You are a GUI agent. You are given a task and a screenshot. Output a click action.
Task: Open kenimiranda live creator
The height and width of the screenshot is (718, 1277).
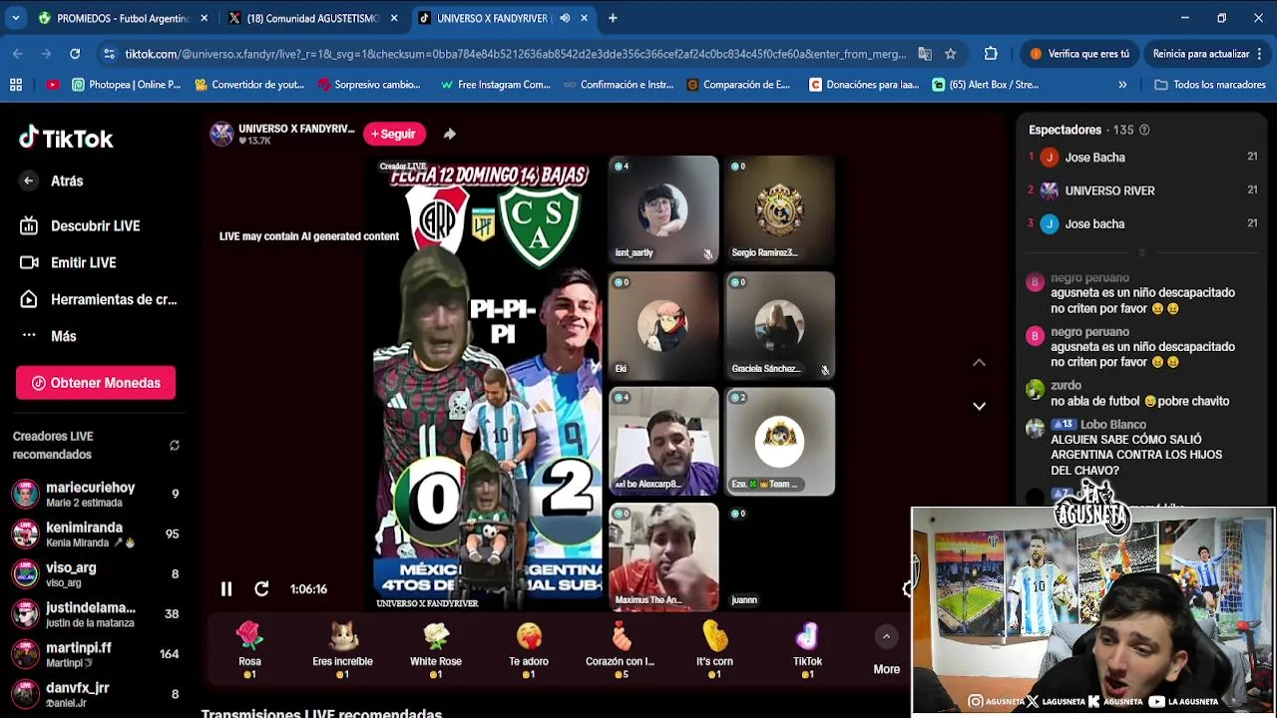point(95,535)
